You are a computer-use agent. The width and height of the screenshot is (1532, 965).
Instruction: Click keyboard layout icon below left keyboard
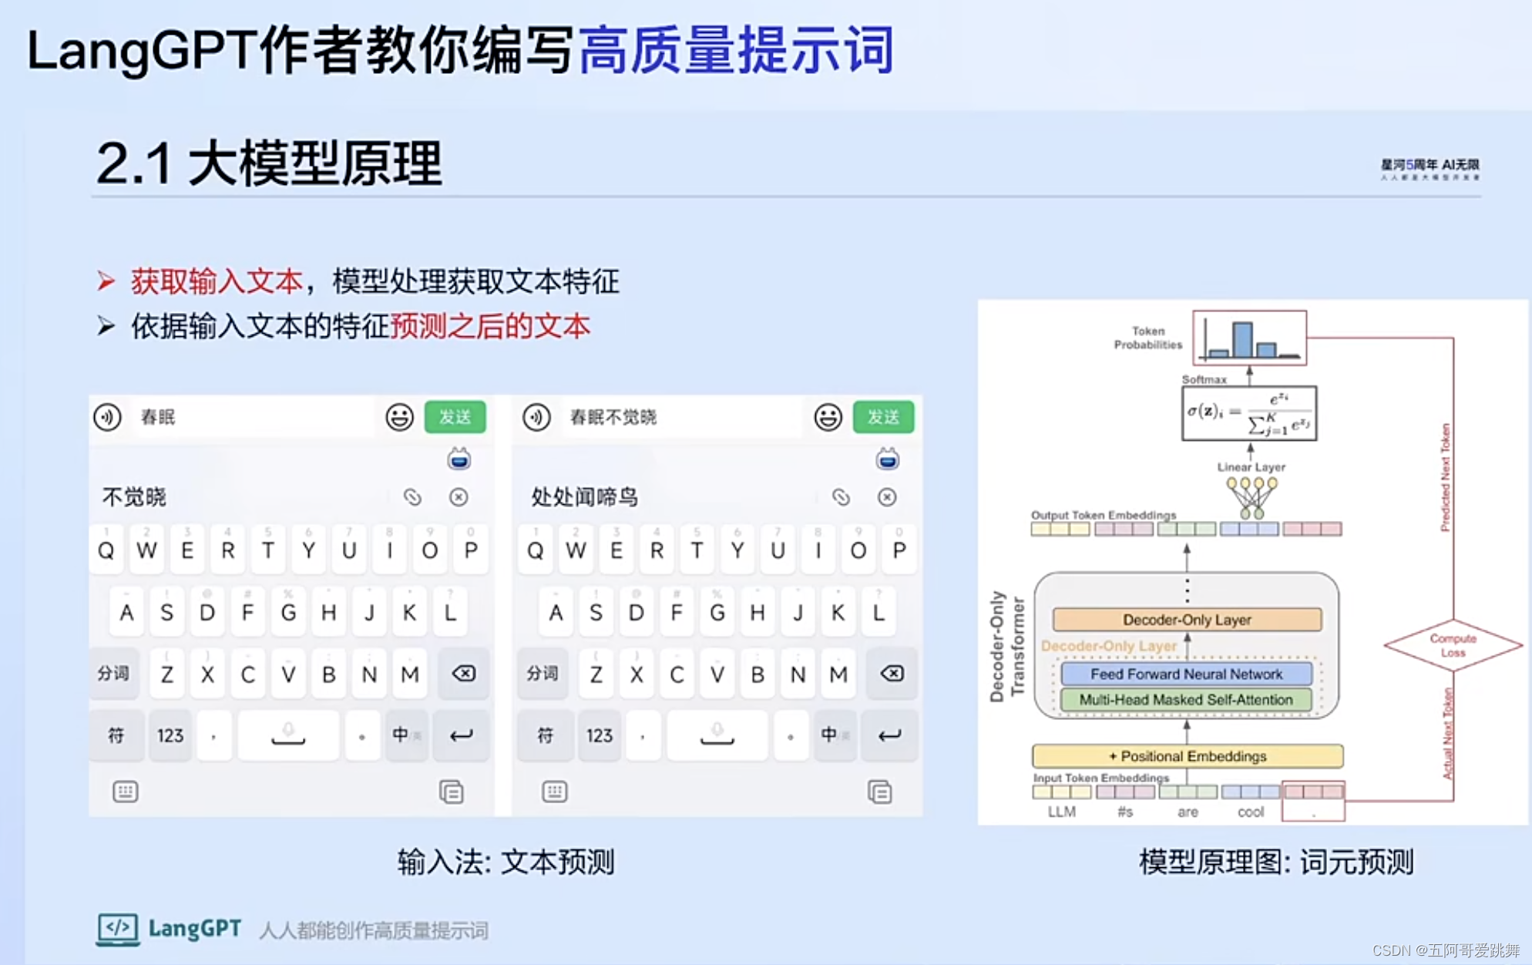coord(126,792)
